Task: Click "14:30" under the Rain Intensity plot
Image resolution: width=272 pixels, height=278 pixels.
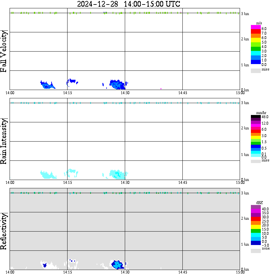Action: point(125,183)
